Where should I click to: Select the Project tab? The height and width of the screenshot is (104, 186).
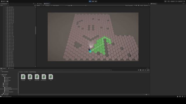3,68
